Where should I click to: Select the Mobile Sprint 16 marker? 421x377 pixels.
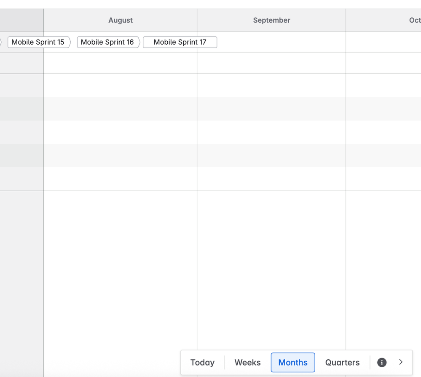tap(108, 42)
